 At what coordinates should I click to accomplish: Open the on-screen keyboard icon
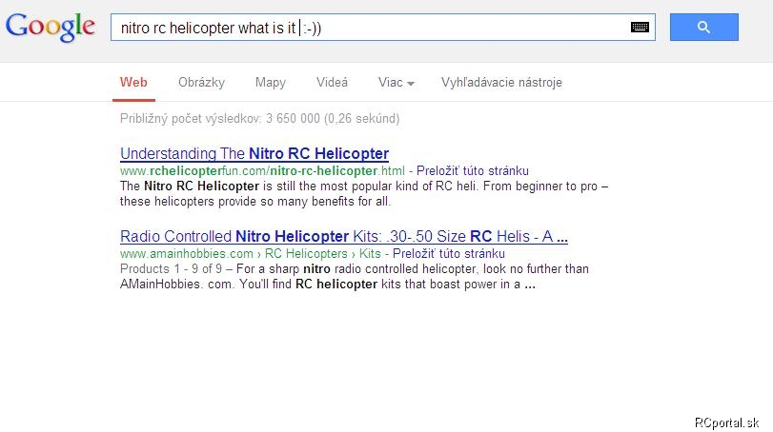tap(640, 27)
